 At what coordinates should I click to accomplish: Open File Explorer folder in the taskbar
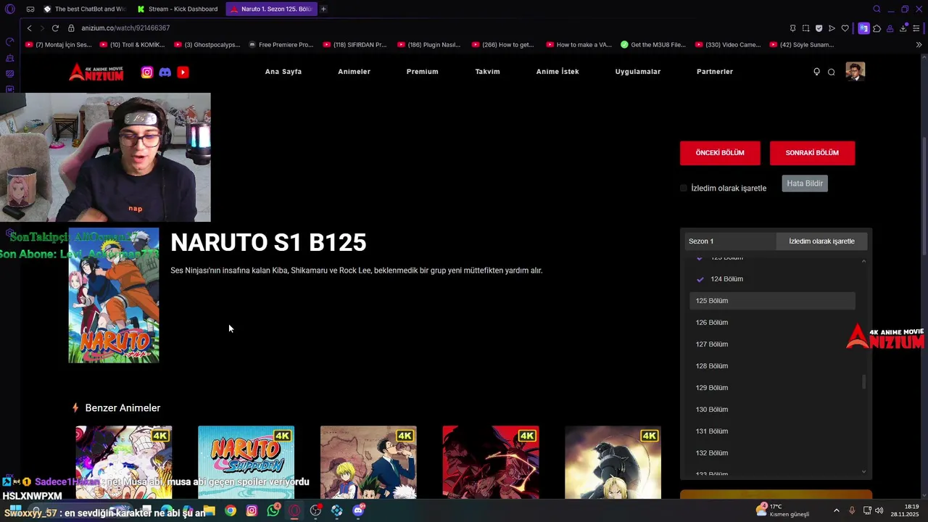[x=209, y=510]
